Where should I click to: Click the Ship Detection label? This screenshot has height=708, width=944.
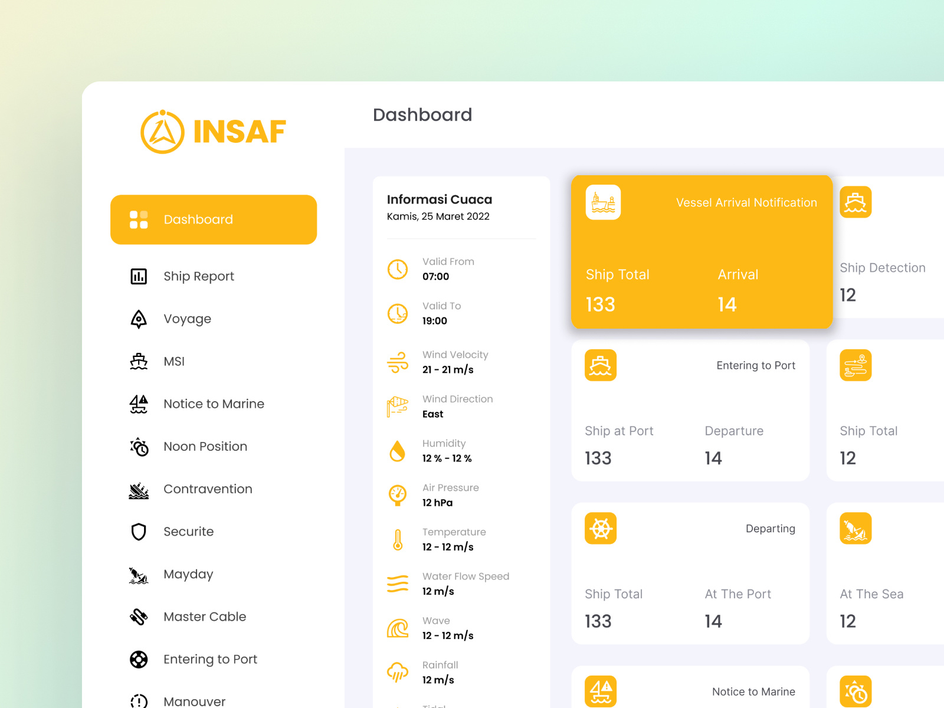(883, 268)
